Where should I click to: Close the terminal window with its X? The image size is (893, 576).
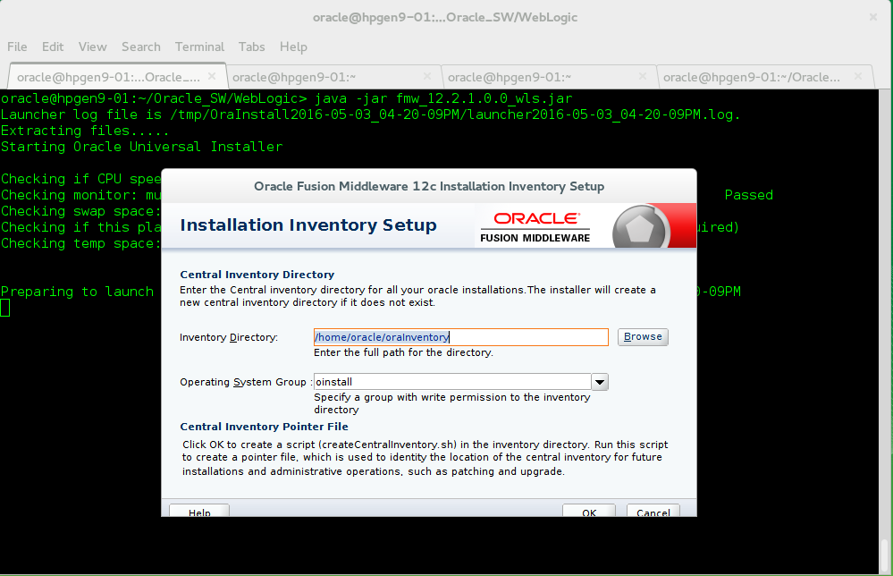872,16
